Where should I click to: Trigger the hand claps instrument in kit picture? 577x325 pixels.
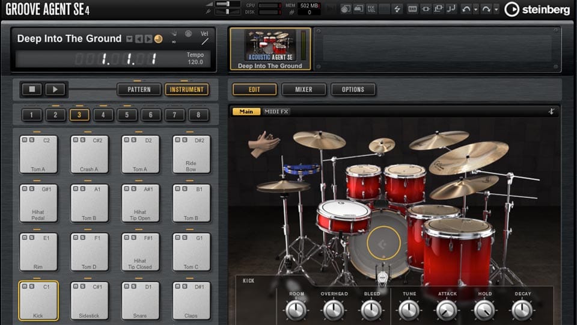[264, 144]
